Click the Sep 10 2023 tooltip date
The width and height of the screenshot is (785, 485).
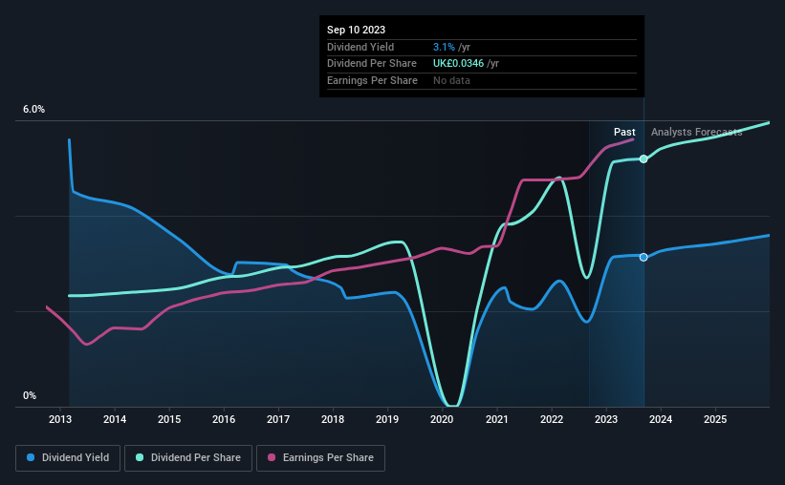click(x=356, y=30)
